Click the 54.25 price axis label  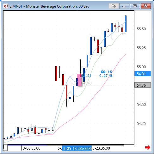pos(141,123)
